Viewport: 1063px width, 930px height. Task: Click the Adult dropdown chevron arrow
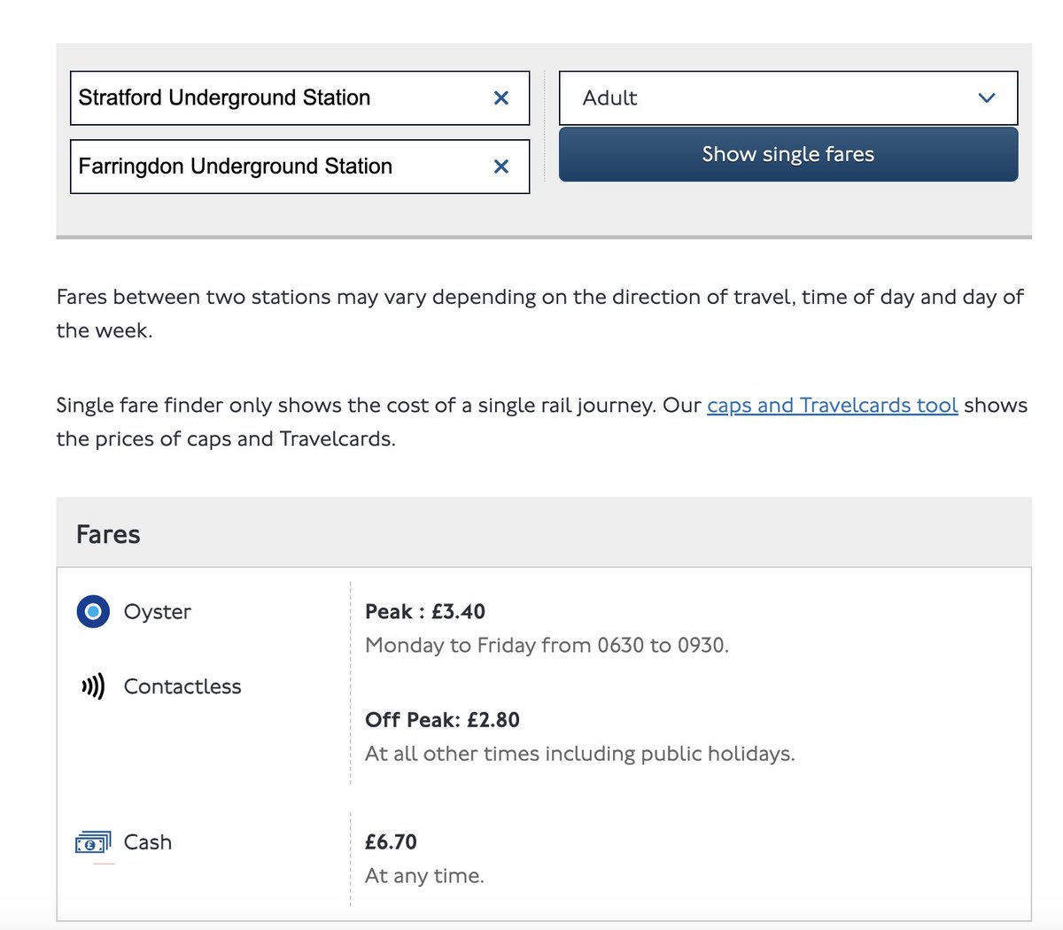coord(987,98)
